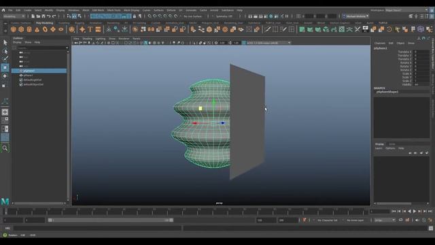Click the time slider frame ruler
This screenshot has height=245, width=435.
tap(186, 212)
